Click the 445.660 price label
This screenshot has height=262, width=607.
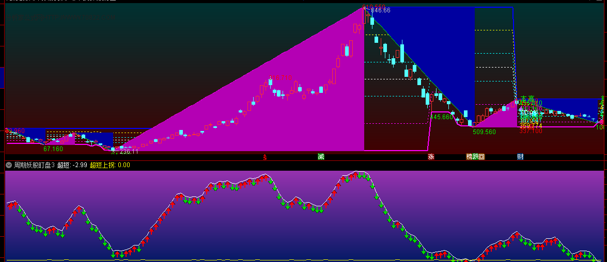(x=441, y=117)
